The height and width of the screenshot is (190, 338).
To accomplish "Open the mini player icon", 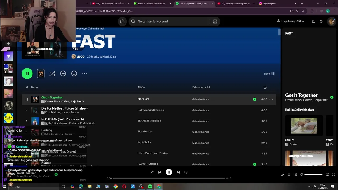I will coord(327,175).
